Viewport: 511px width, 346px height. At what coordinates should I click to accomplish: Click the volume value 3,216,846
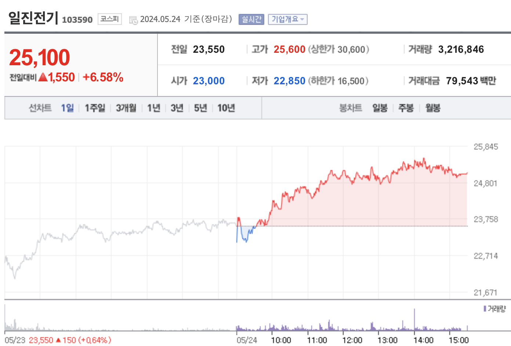[x=461, y=49]
